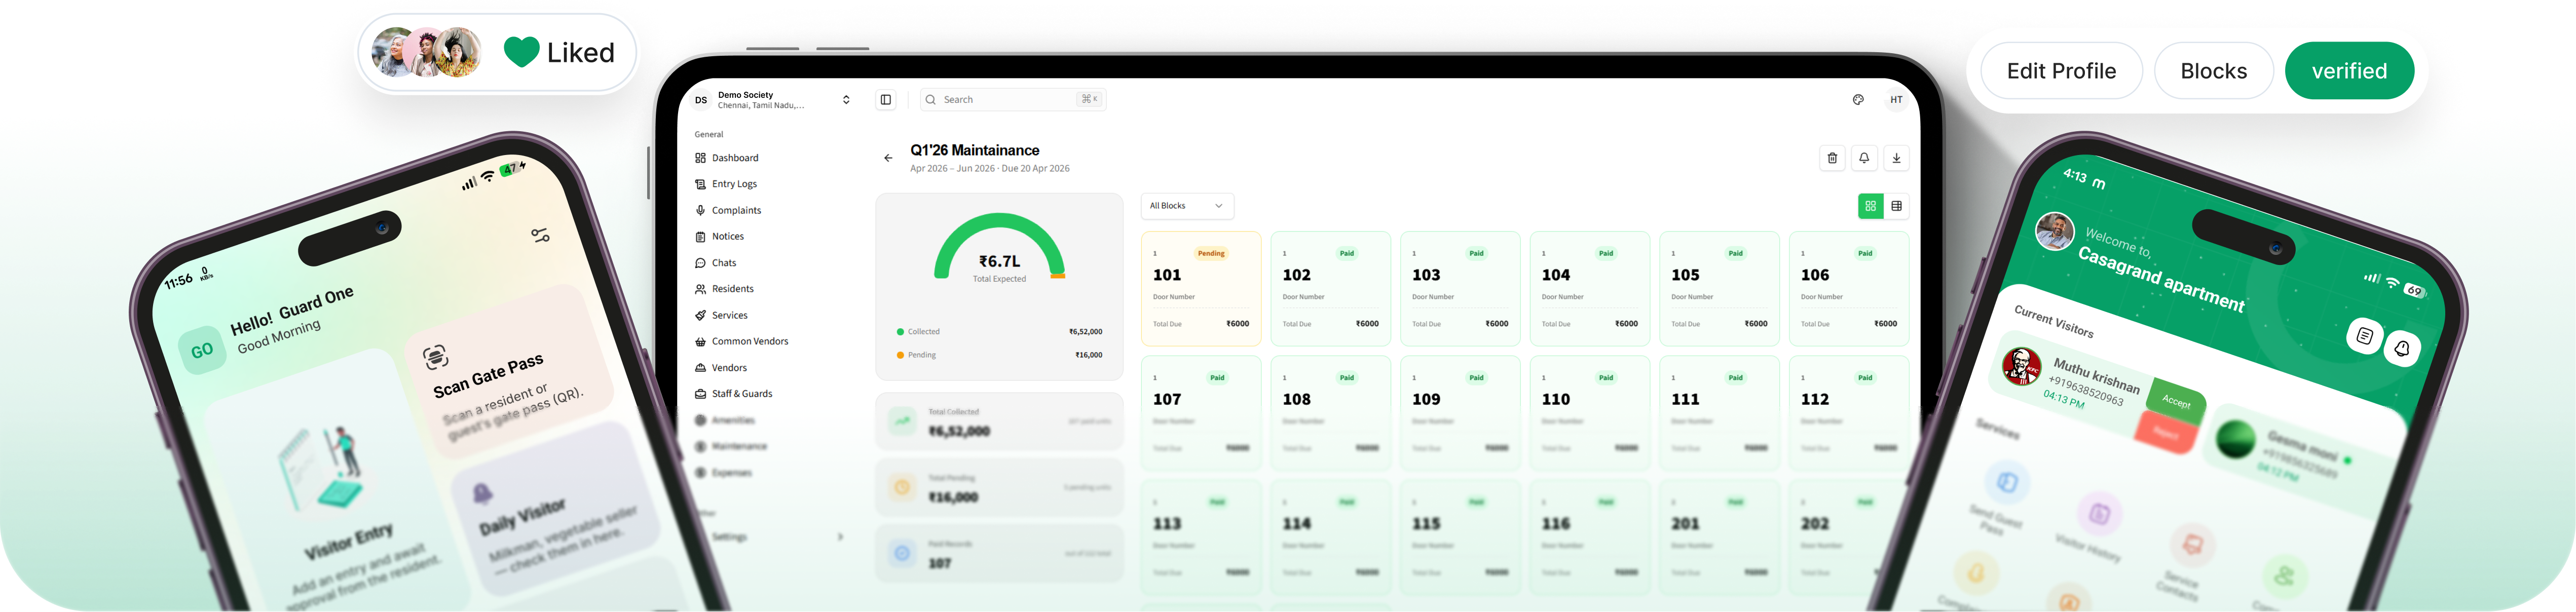Click the liked-by avatars group thumbnail
Image resolution: width=2576 pixels, height=612 pixels.
click(x=427, y=52)
